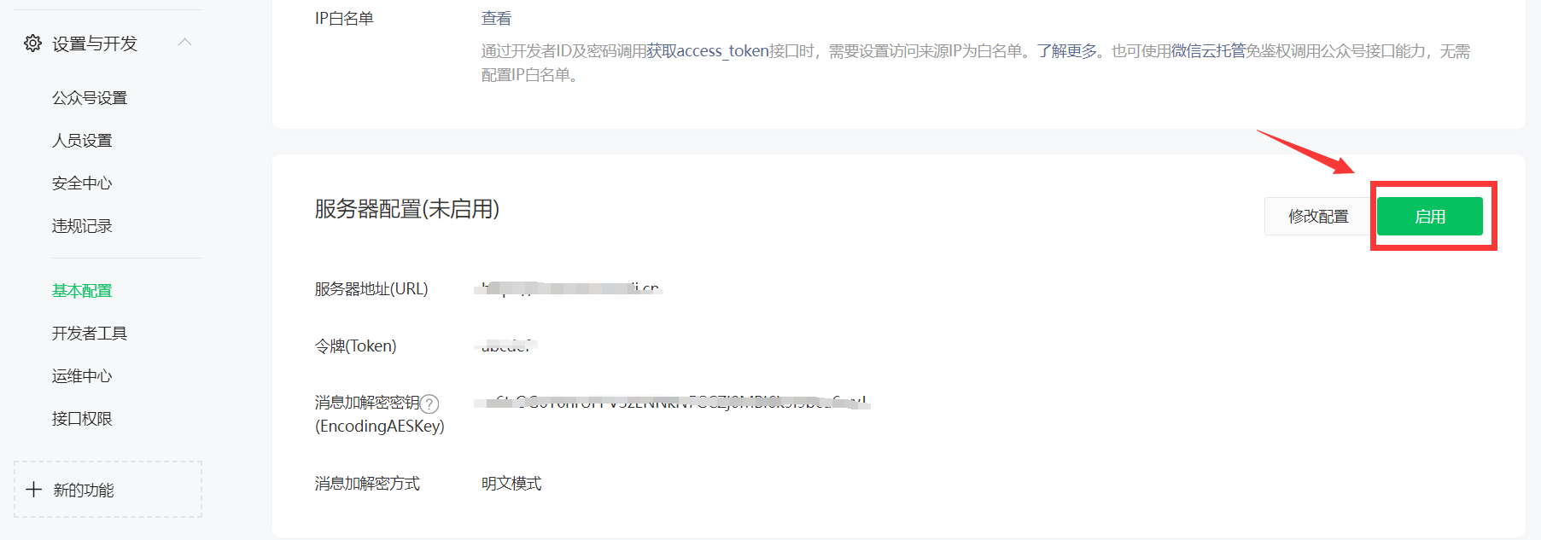Screen dimensions: 1541x540
Task: Click the blurred server URL value
Action: coord(569,289)
